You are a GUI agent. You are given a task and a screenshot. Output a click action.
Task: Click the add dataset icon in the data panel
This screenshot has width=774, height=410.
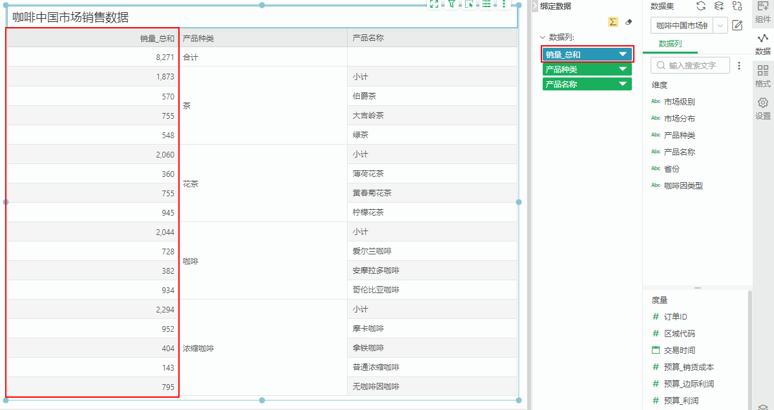pyautogui.click(x=719, y=6)
